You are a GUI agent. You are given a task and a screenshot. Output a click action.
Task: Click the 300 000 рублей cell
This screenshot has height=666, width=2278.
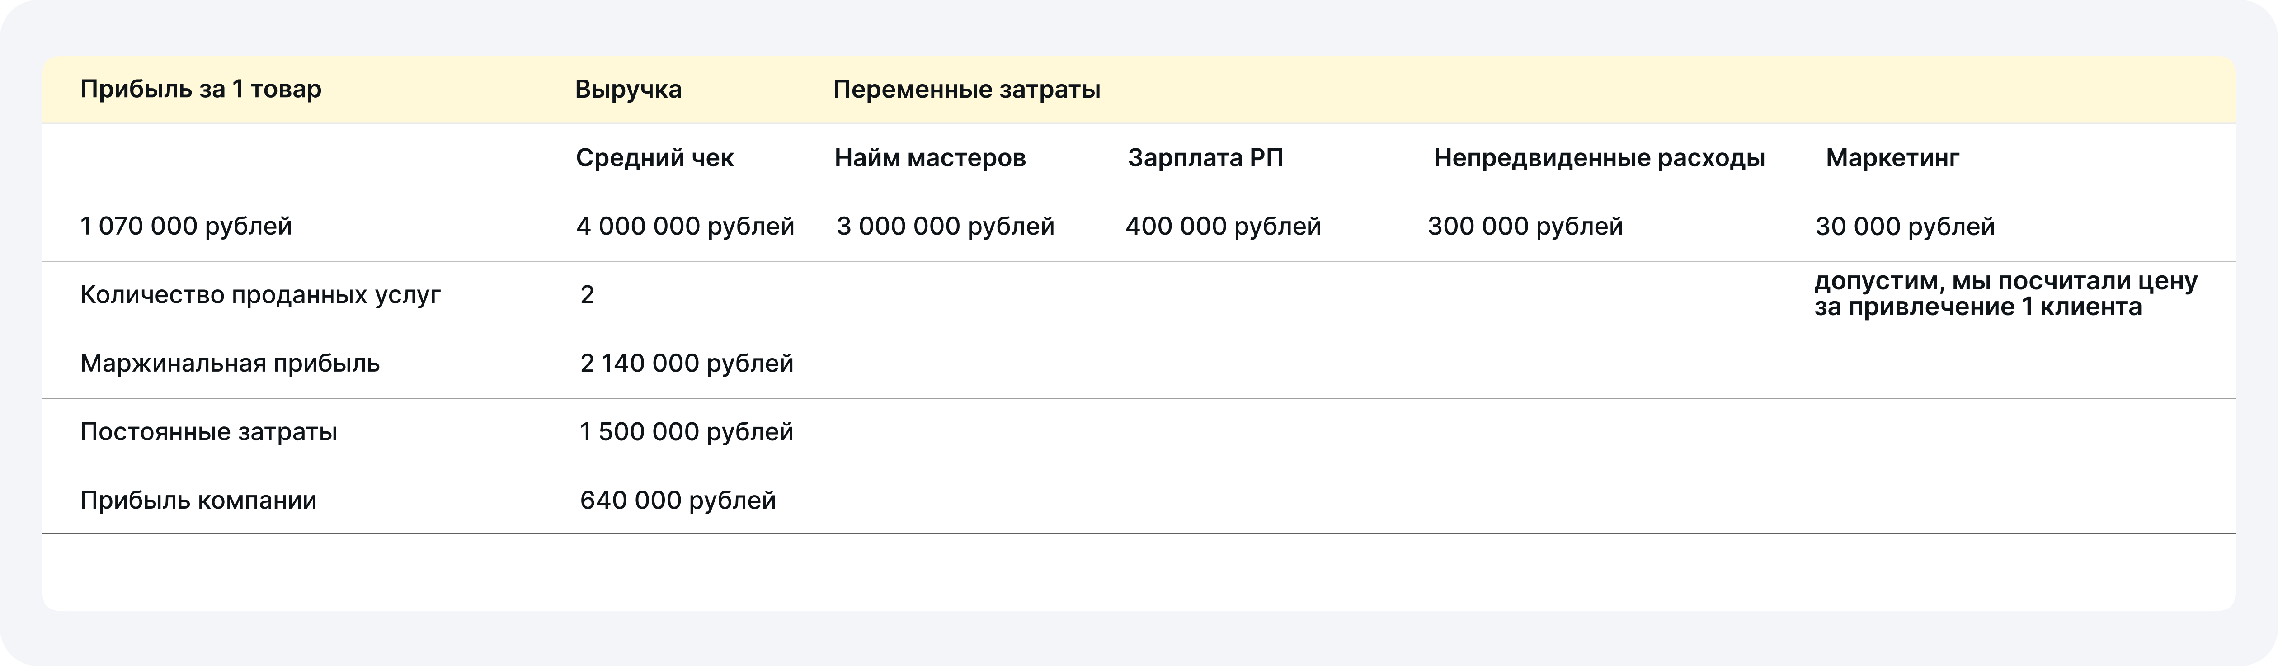click(x=1525, y=227)
